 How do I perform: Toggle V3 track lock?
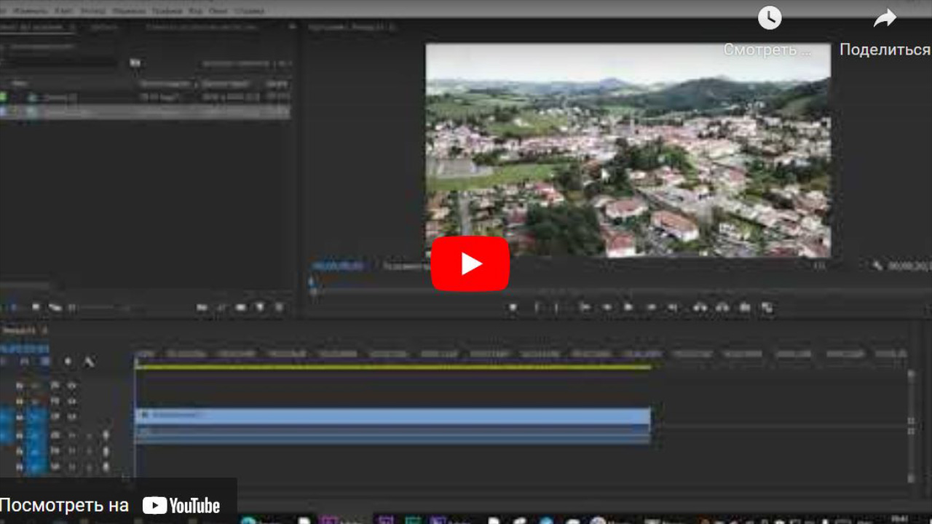pyautogui.click(x=20, y=385)
